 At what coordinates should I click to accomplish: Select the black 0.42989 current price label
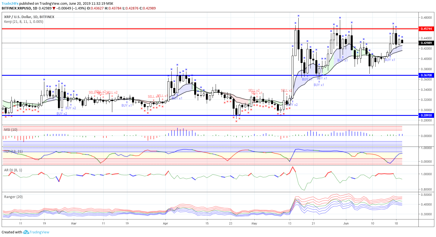pyautogui.click(x=426, y=43)
